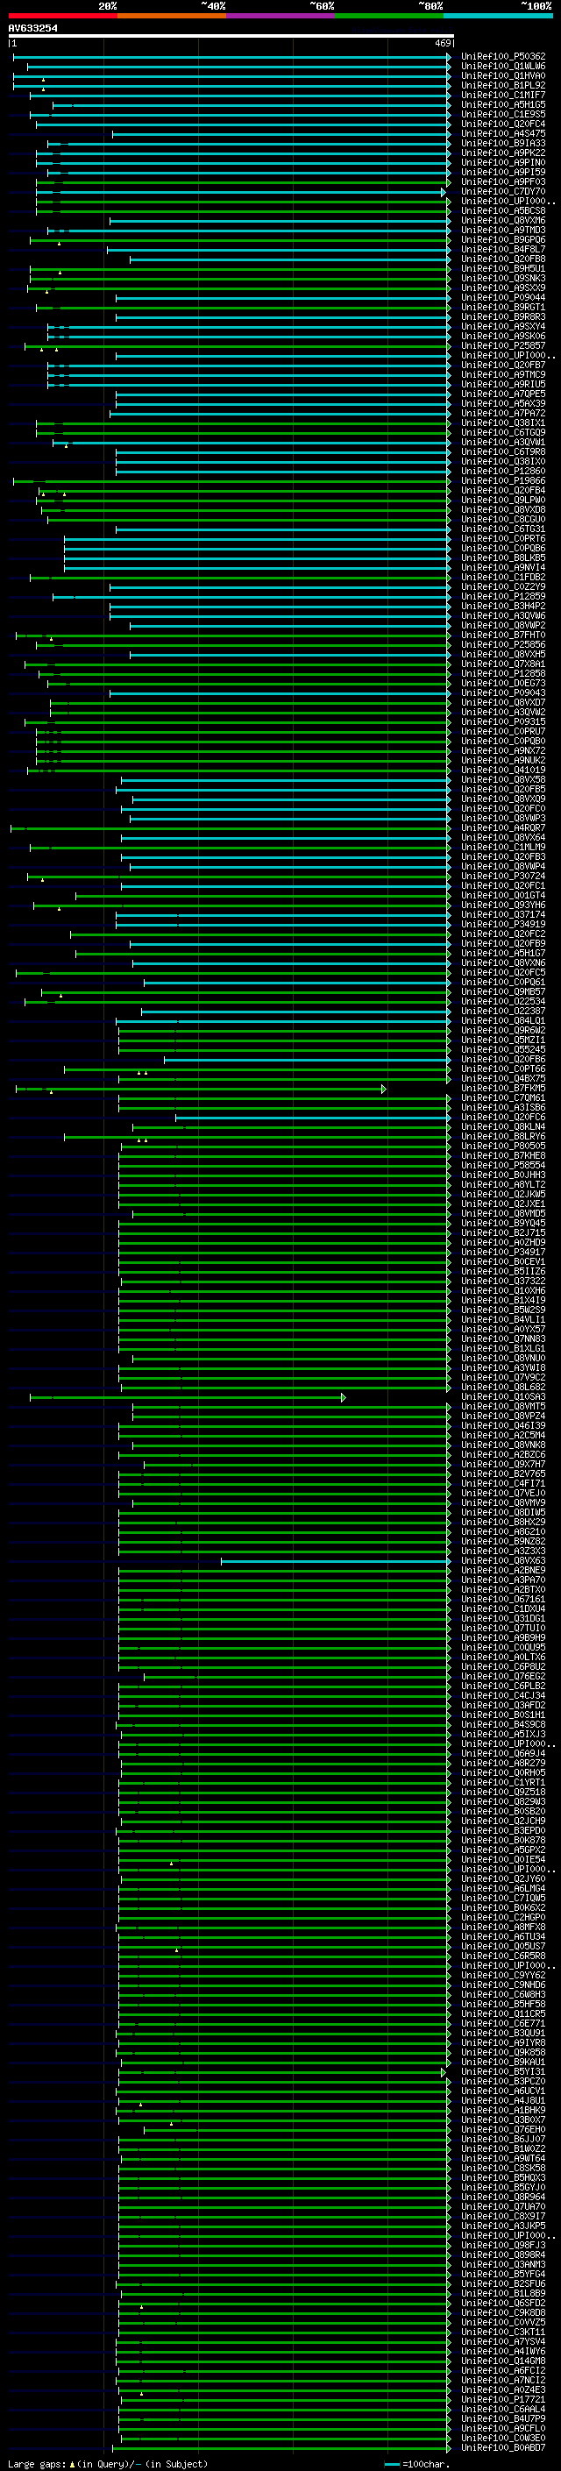
Task: Open hit UniRef100_B1PL92
Action: pyautogui.click(x=503, y=85)
